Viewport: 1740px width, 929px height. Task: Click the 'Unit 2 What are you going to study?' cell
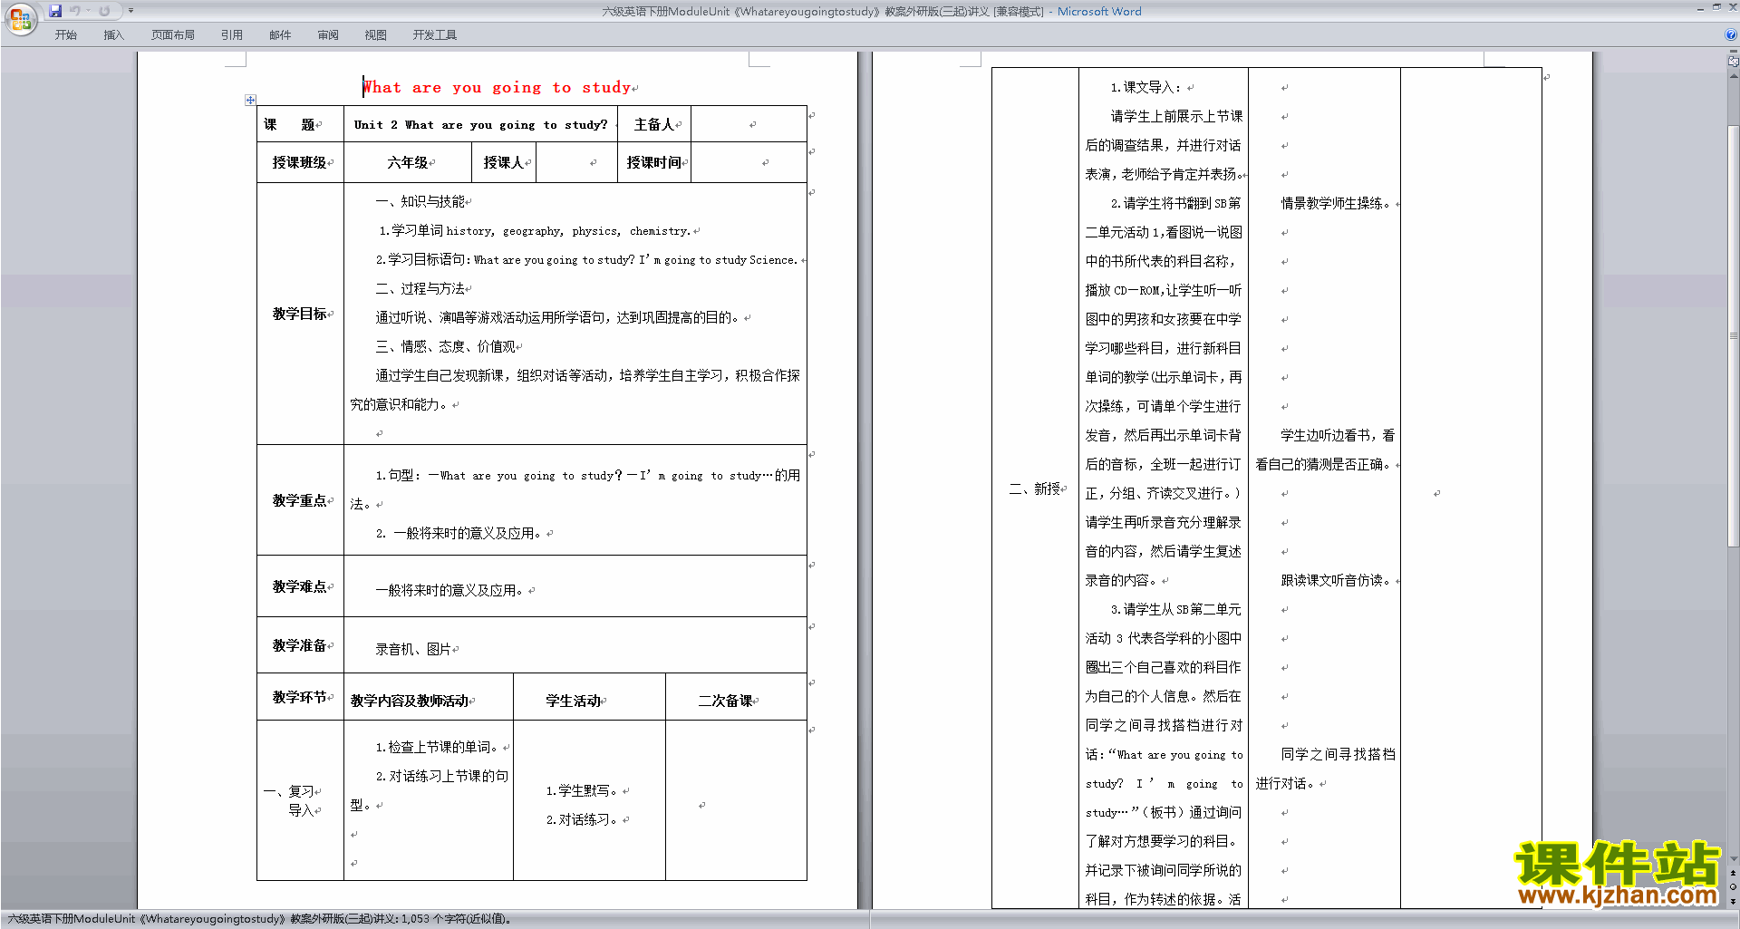click(480, 124)
